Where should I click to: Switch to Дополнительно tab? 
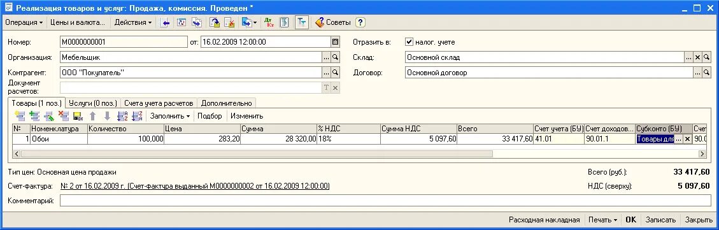pos(227,103)
